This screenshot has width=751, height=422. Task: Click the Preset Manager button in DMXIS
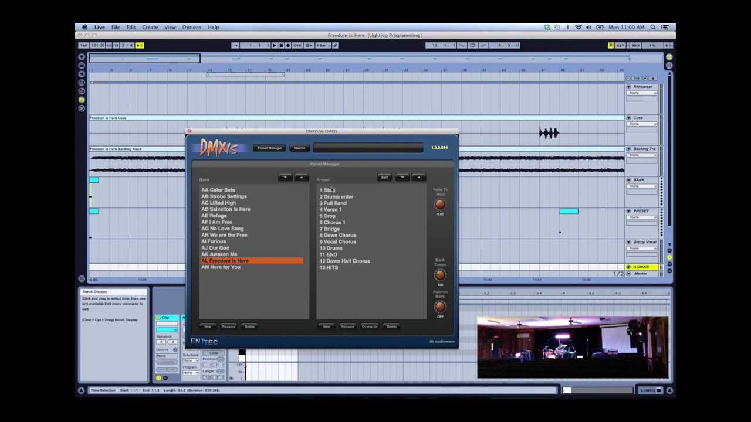[x=269, y=148]
